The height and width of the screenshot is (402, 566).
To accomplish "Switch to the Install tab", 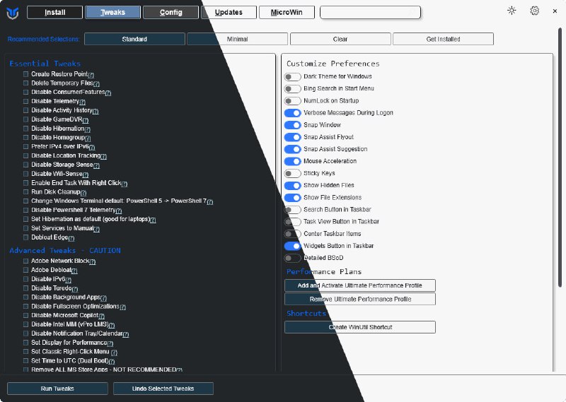I will (54, 12).
